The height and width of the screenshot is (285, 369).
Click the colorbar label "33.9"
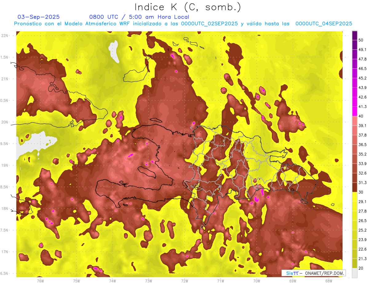click(x=363, y=164)
